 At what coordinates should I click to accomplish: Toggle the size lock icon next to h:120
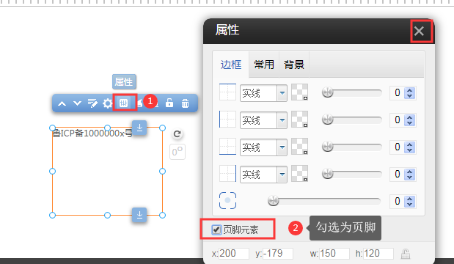pyautogui.click(x=406, y=254)
